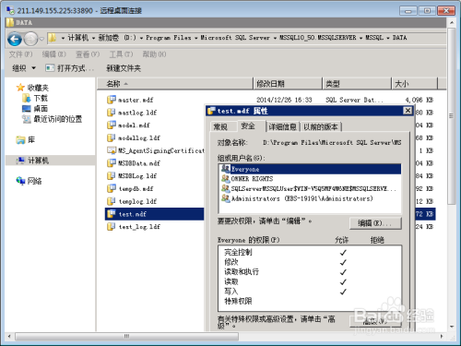The width and height of the screenshot is (461, 346).
Task: Click the remote desktop vertical scrollbar
Action: pos(451,117)
